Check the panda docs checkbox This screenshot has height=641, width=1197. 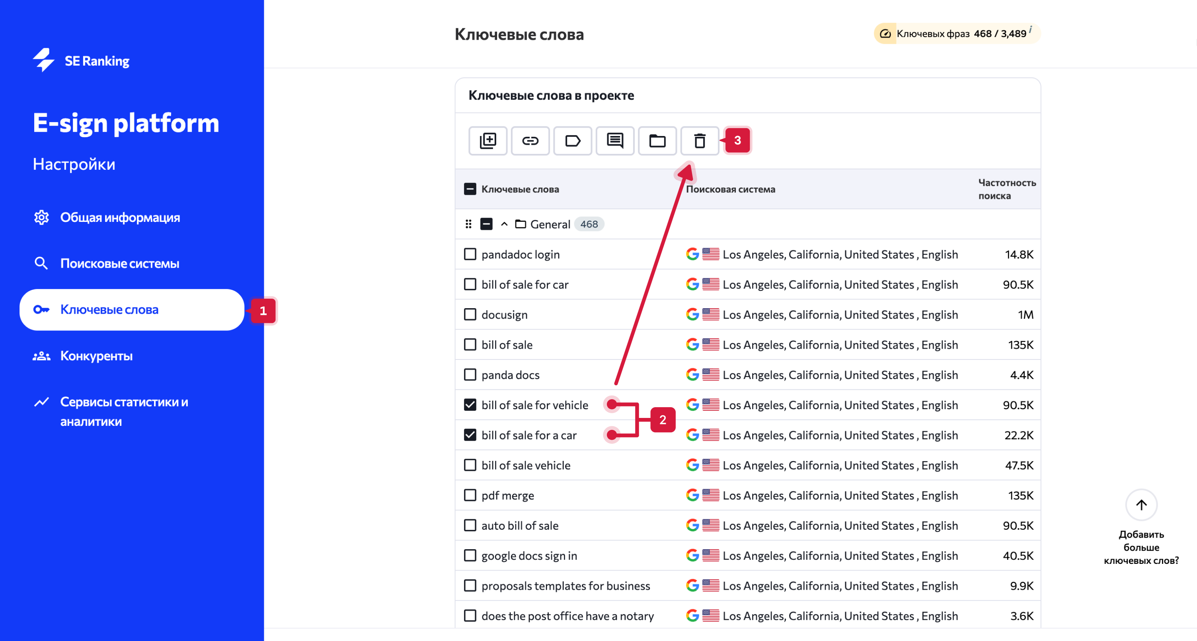(470, 375)
